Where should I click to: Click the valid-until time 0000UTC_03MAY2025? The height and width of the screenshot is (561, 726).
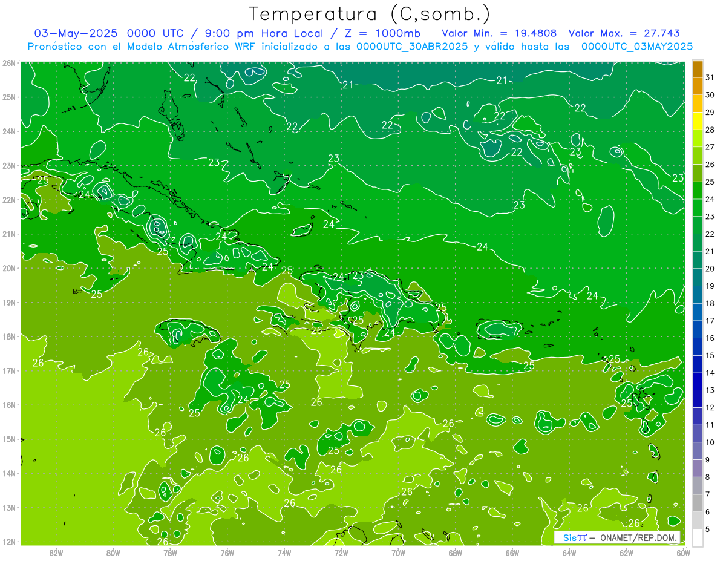click(637, 47)
